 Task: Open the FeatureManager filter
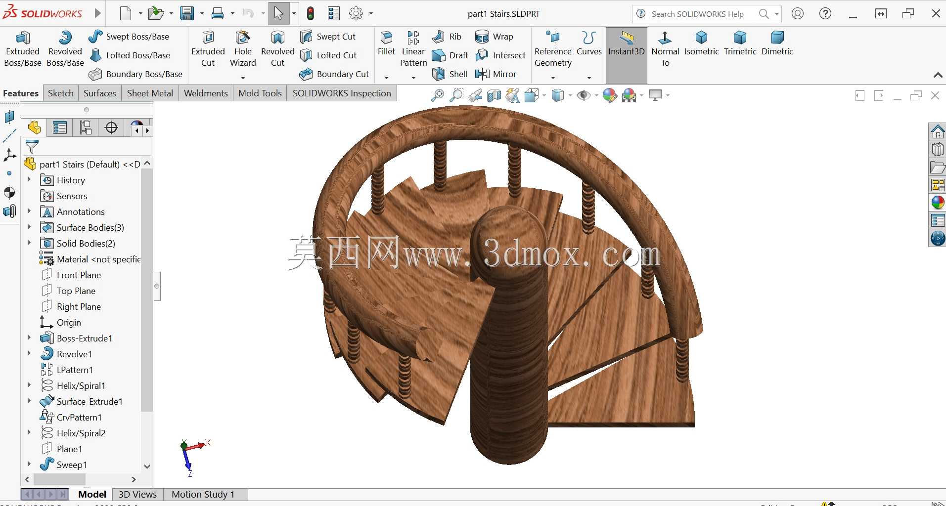coord(32,146)
